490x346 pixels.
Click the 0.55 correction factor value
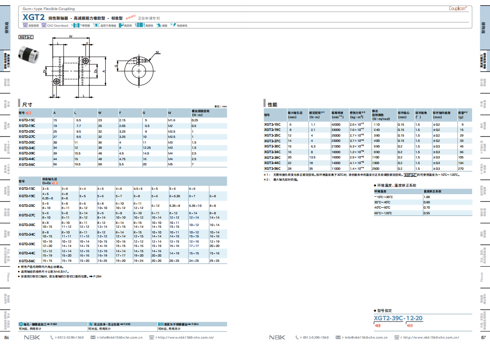click(427, 213)
